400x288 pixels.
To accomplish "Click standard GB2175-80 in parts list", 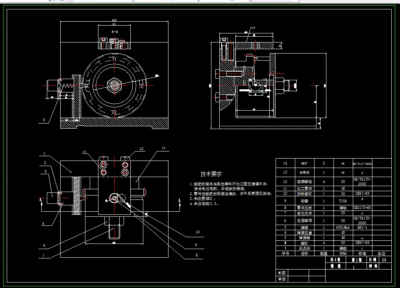I will click(x=362, y=208).
